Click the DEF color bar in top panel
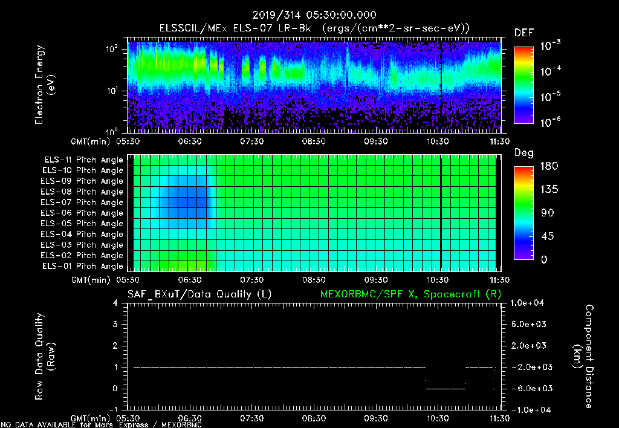The width and height of the screenshot is (619, 428). (524, 85)
